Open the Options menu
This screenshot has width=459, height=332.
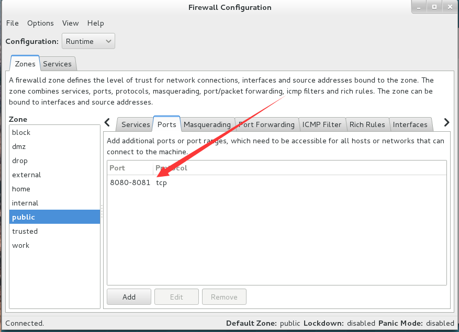click(x=40, y=23)
